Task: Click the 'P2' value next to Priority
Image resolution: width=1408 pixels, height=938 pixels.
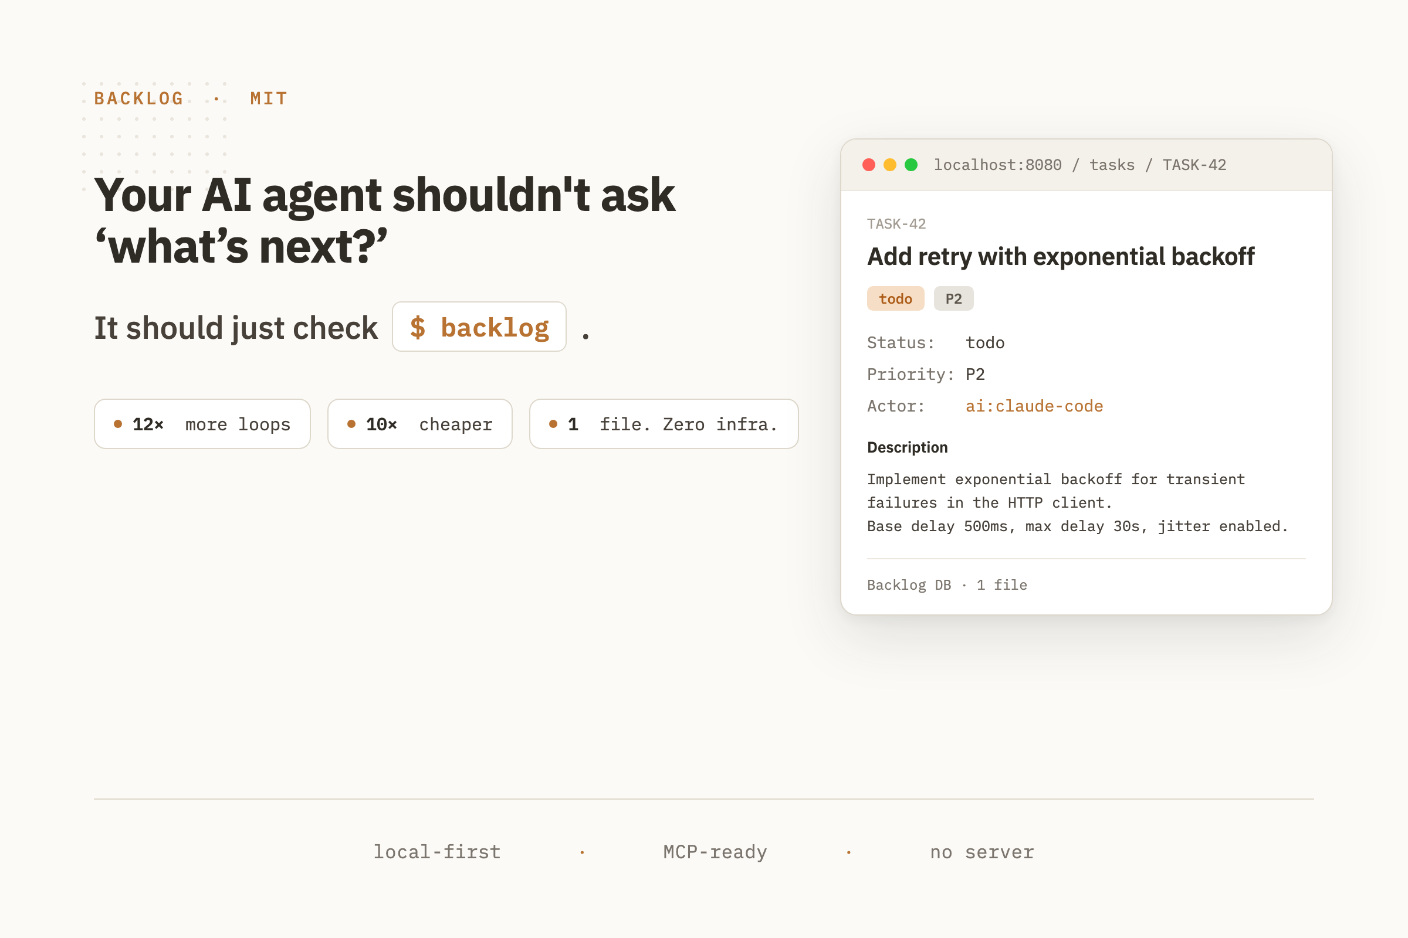Action: click(975, 375)
